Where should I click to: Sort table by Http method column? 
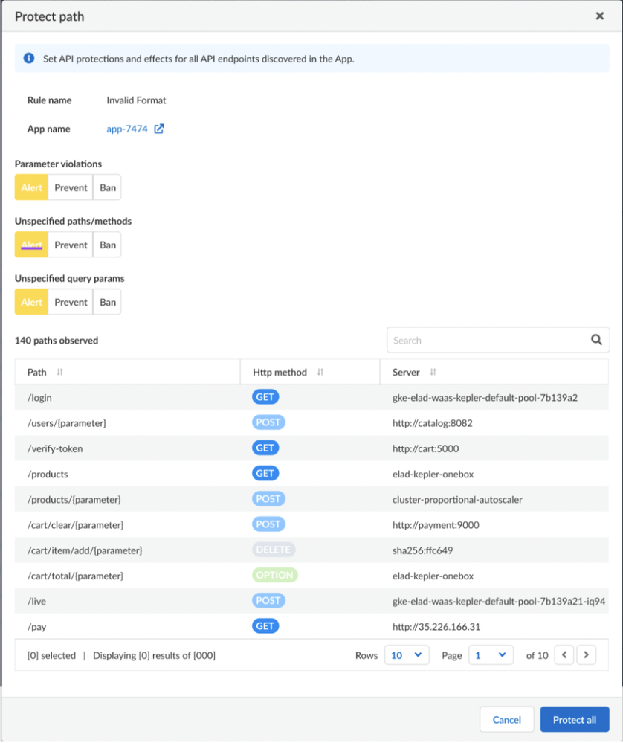320,372
